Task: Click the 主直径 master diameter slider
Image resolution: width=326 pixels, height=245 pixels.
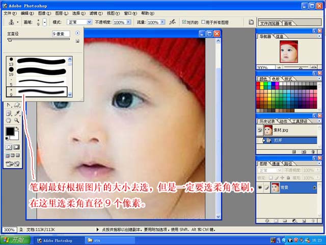Action: 39,39
